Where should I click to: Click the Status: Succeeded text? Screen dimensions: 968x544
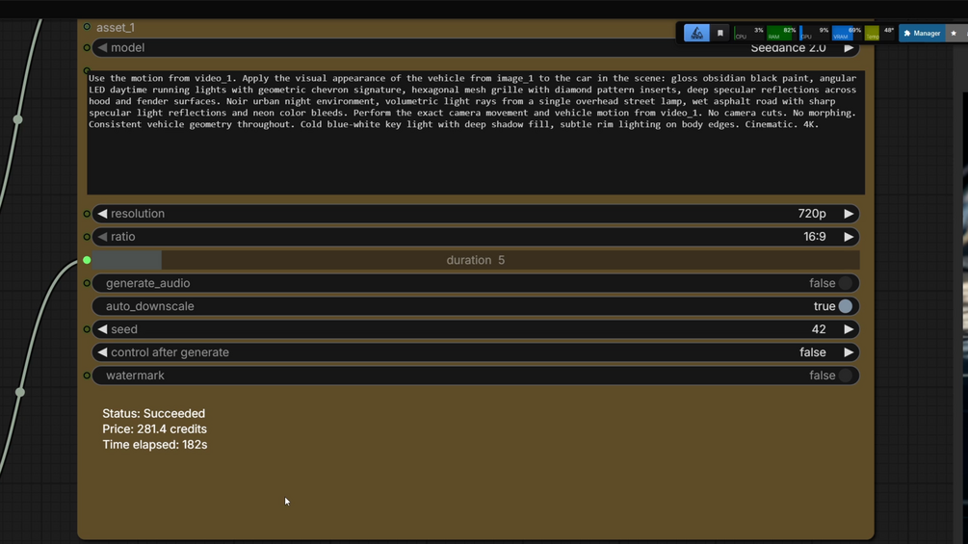point(154,413)
